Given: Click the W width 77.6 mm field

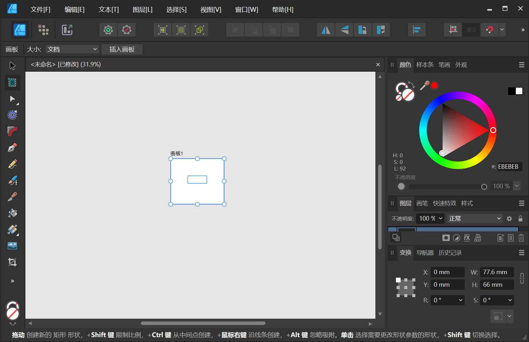Looking at the screenshot, I should 497,272.
